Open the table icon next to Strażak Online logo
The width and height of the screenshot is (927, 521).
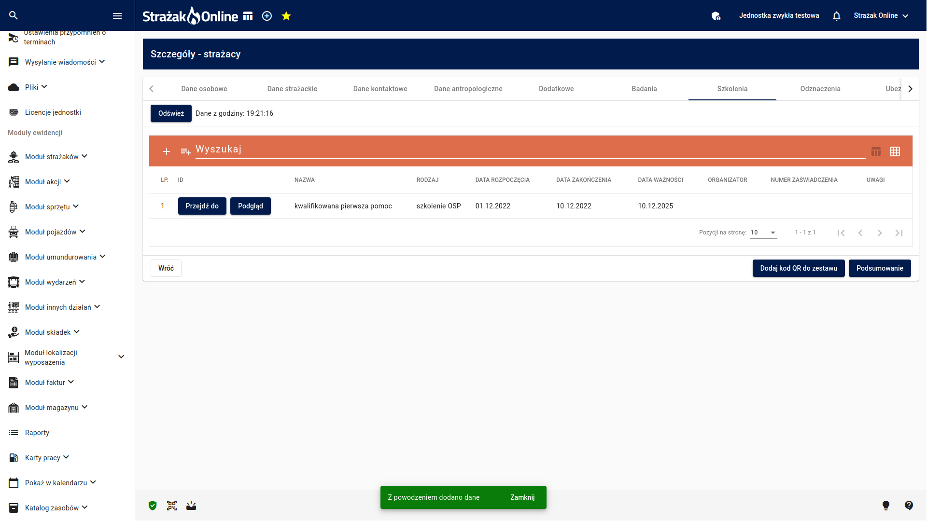pos(248,16)
